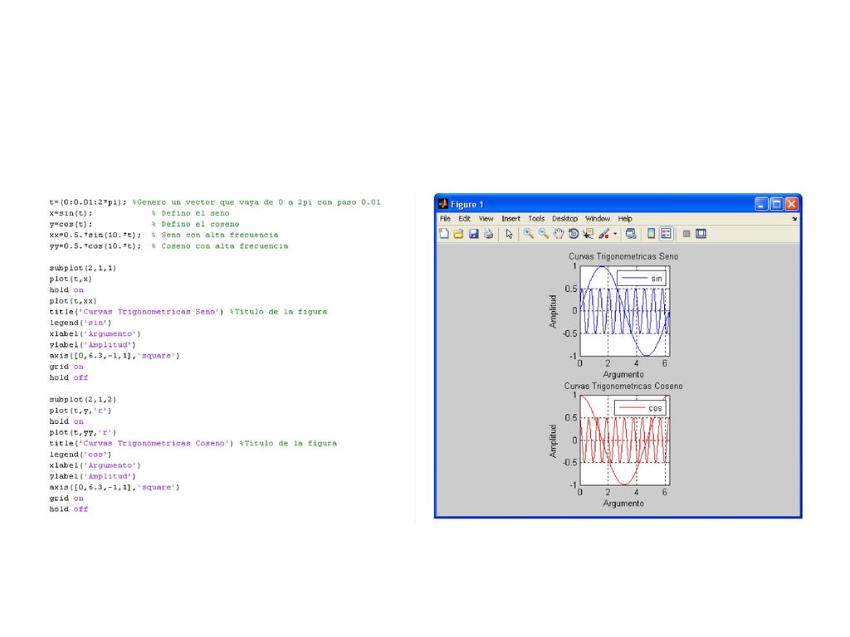Expand the Brush color dropdown arrow
The width and height of the screenshot is (850, 637).
tap(615, 234)
